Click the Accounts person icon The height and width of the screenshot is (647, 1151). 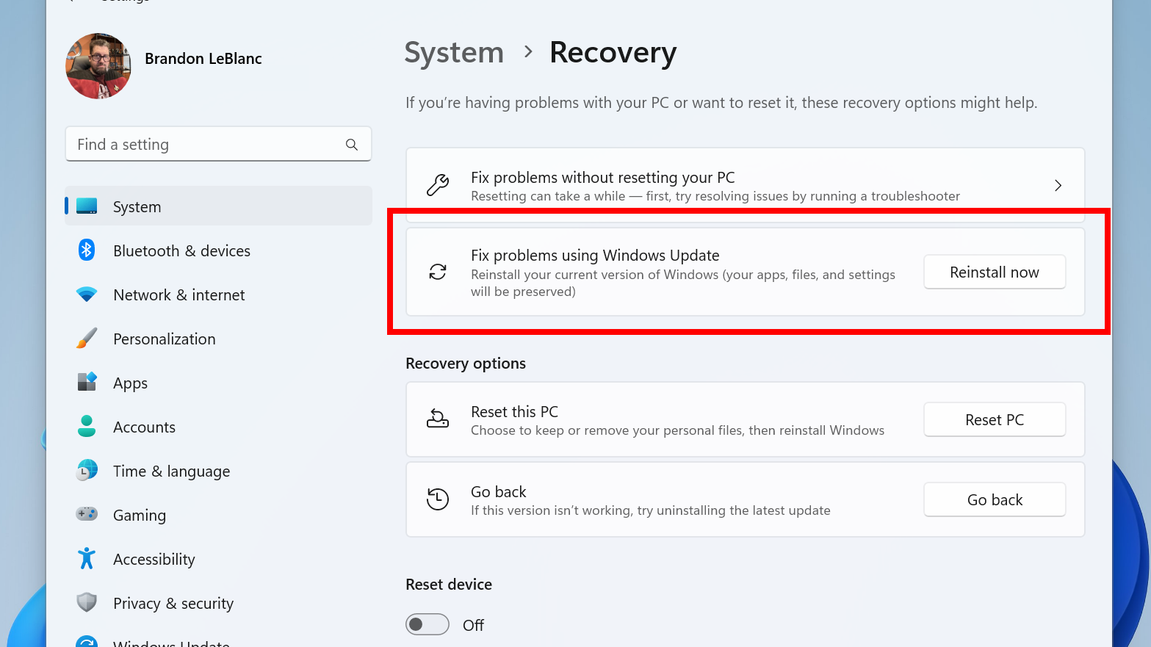tap(87, 427)
